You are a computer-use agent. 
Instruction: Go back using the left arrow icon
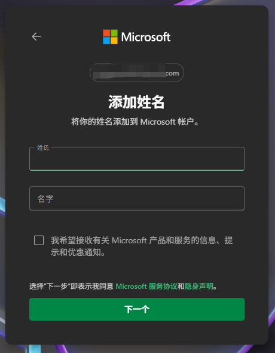[x=36, y=37]
